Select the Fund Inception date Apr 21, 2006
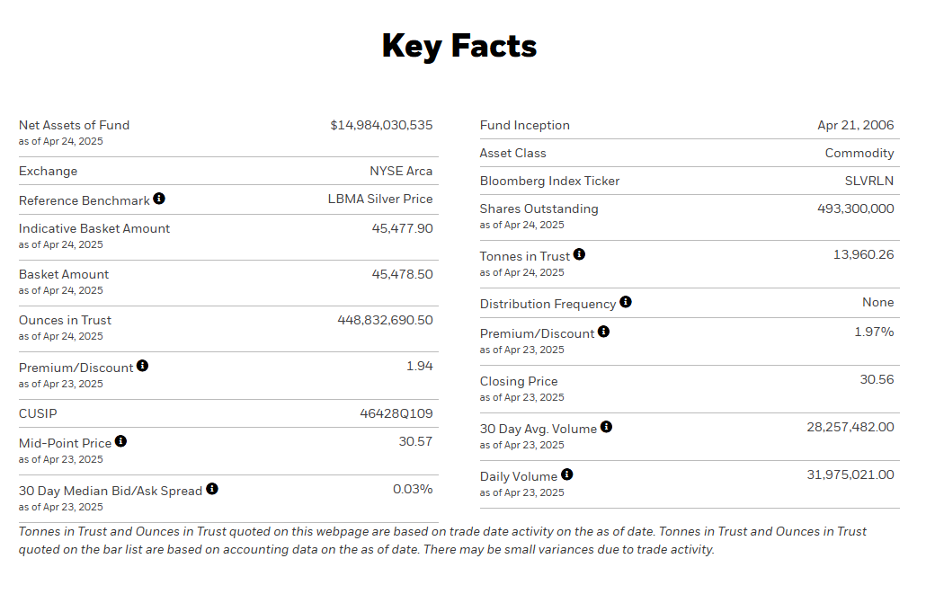 (x=855, y=126)
